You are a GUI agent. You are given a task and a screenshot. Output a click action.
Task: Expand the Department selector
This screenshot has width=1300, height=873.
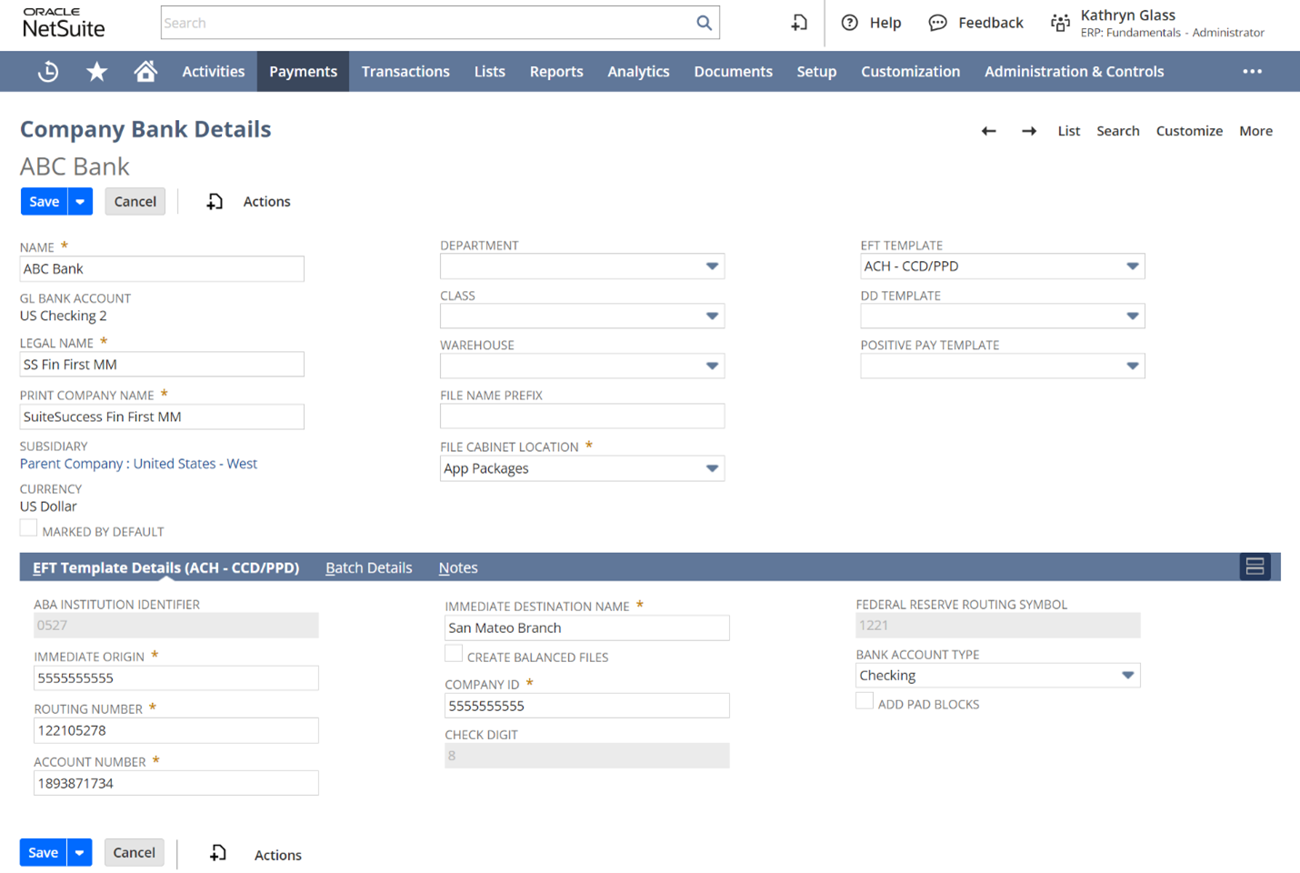coord(711,266)
